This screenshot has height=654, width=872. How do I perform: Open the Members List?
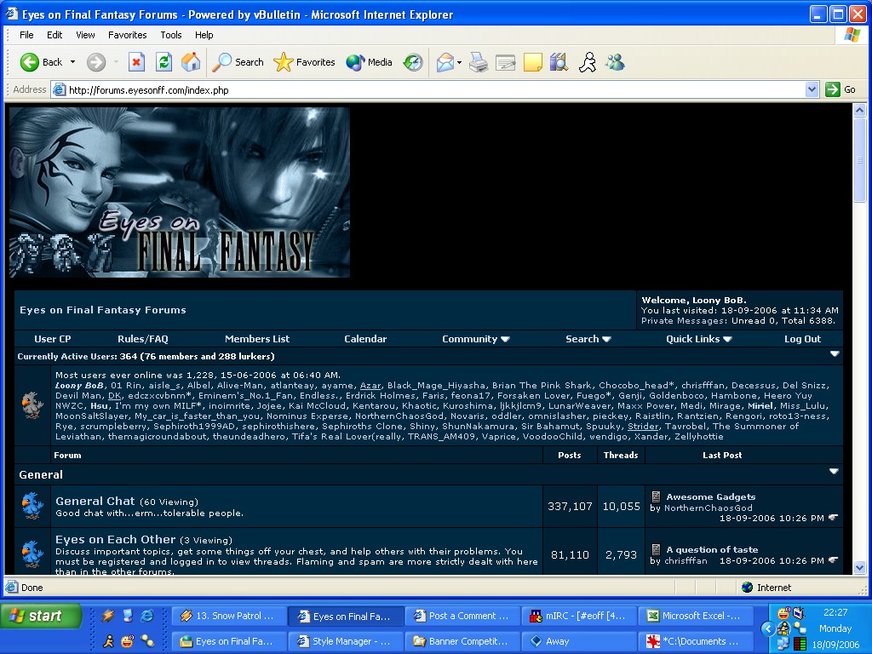(257, 339)
